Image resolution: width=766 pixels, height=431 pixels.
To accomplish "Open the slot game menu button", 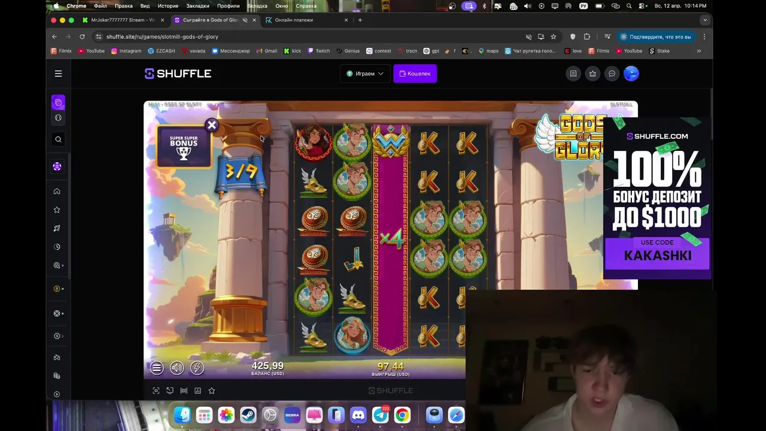I will click(x=157, y=368).
